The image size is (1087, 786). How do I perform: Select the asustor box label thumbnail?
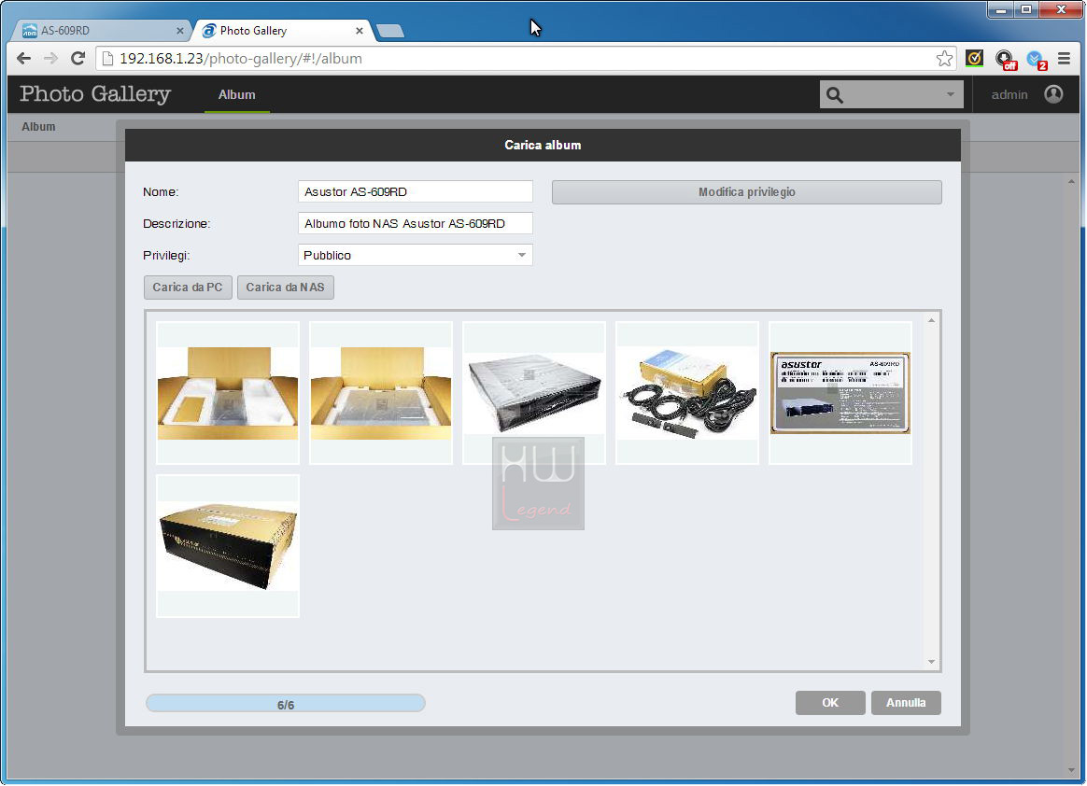(x=840, y=393)
